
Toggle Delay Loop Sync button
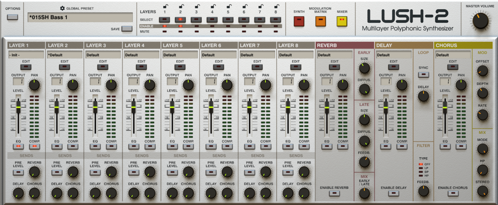[423, 75]
